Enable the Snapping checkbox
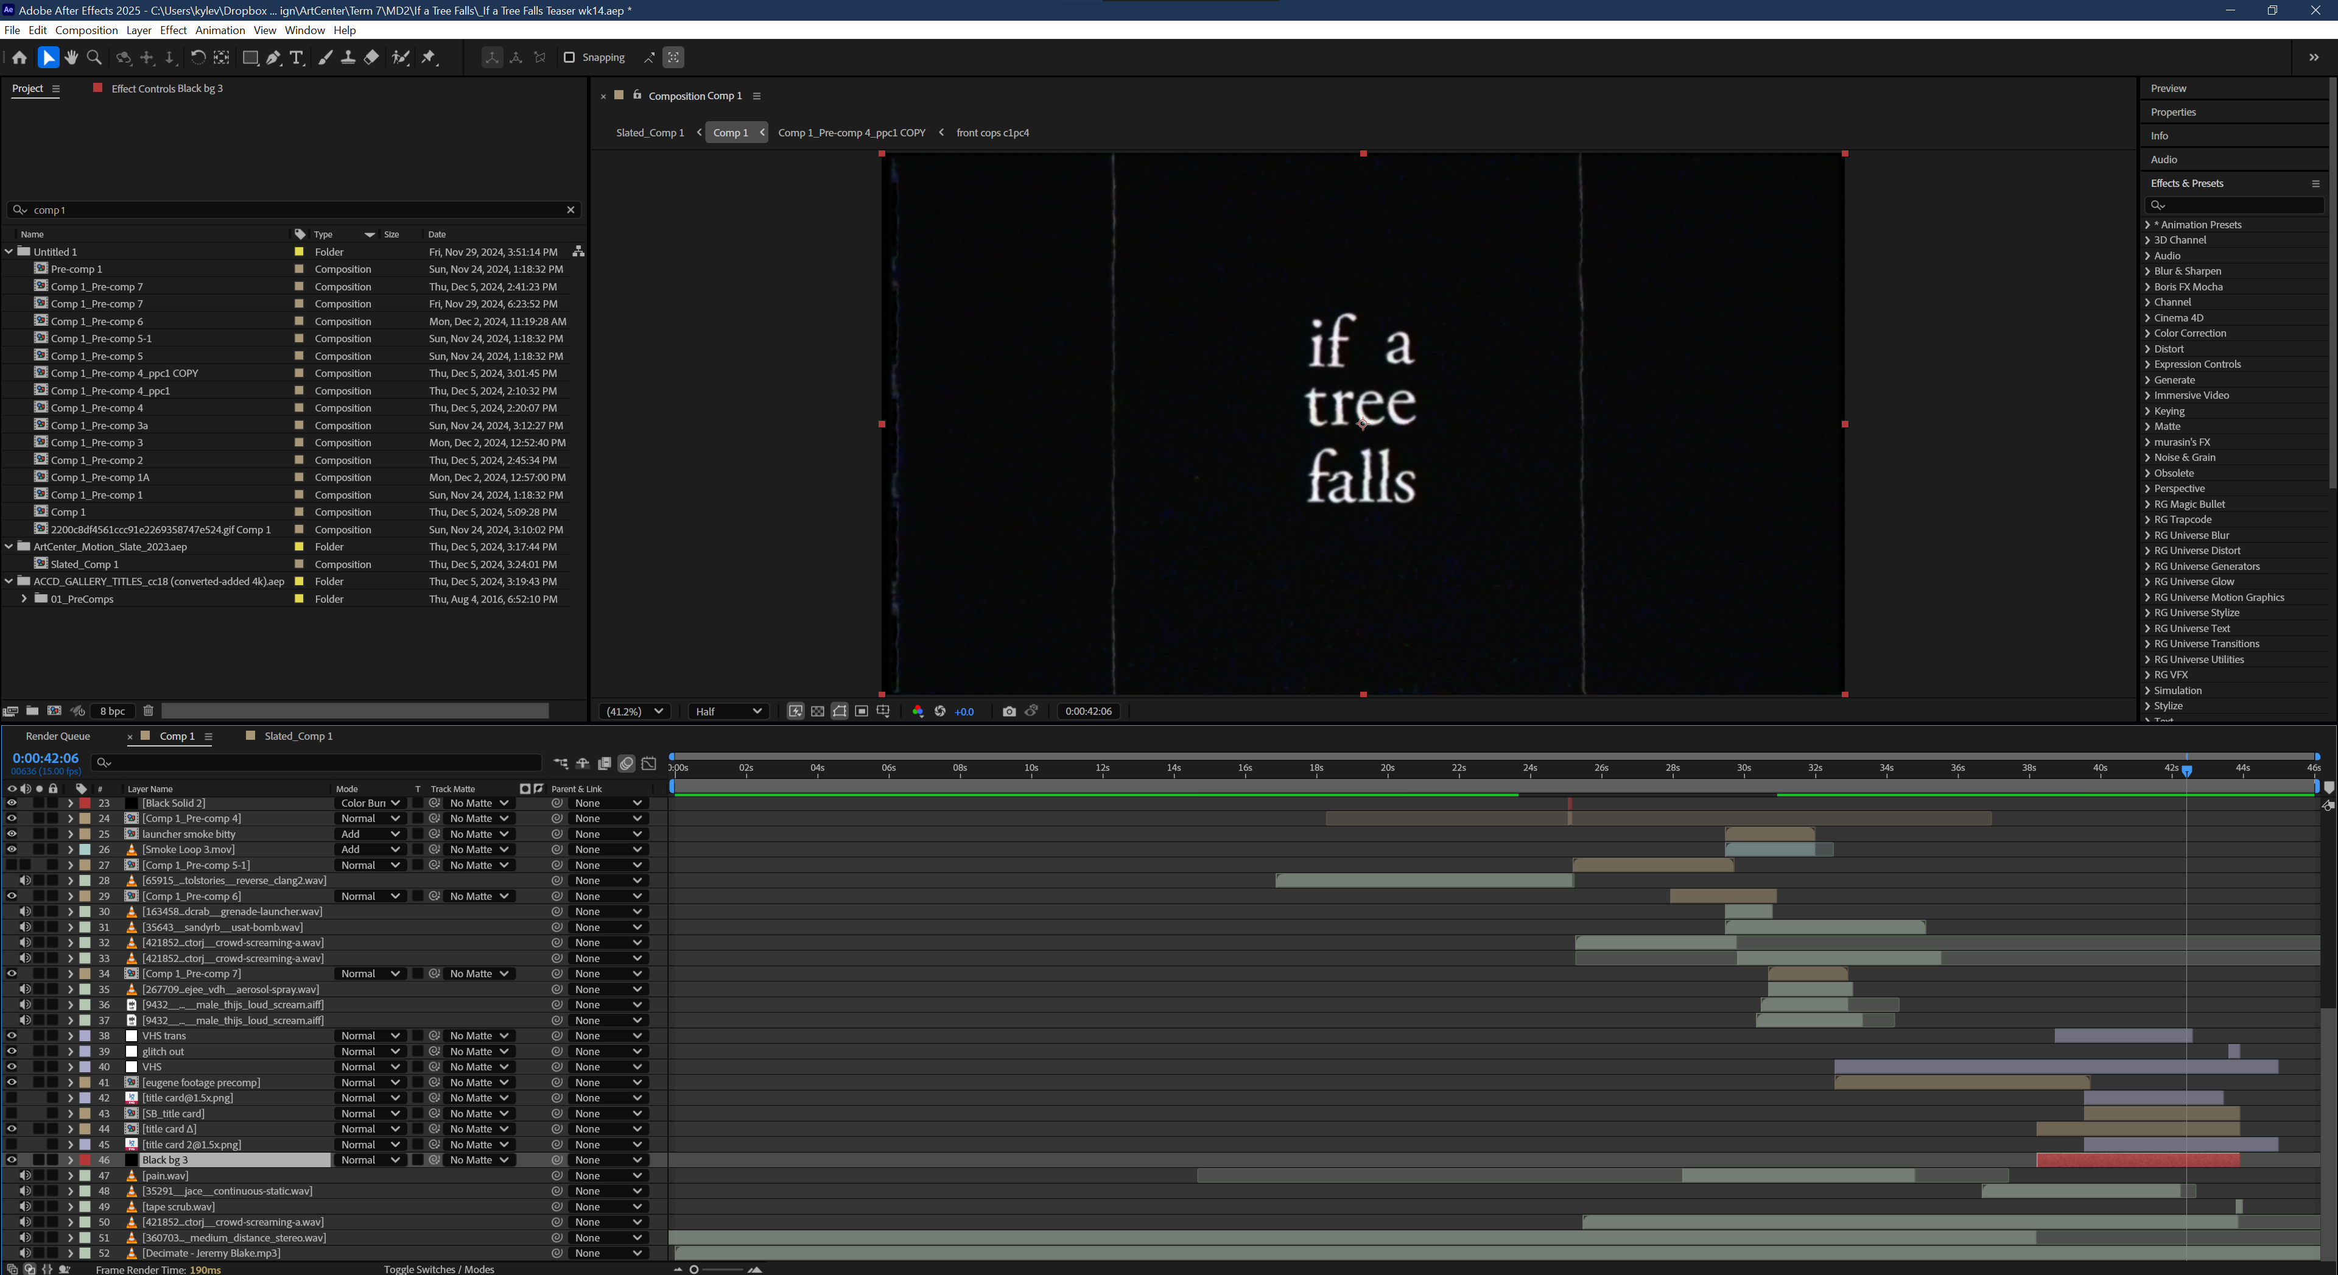The width and height of the screenshot is (2338, 1275). tap(569, 57)
